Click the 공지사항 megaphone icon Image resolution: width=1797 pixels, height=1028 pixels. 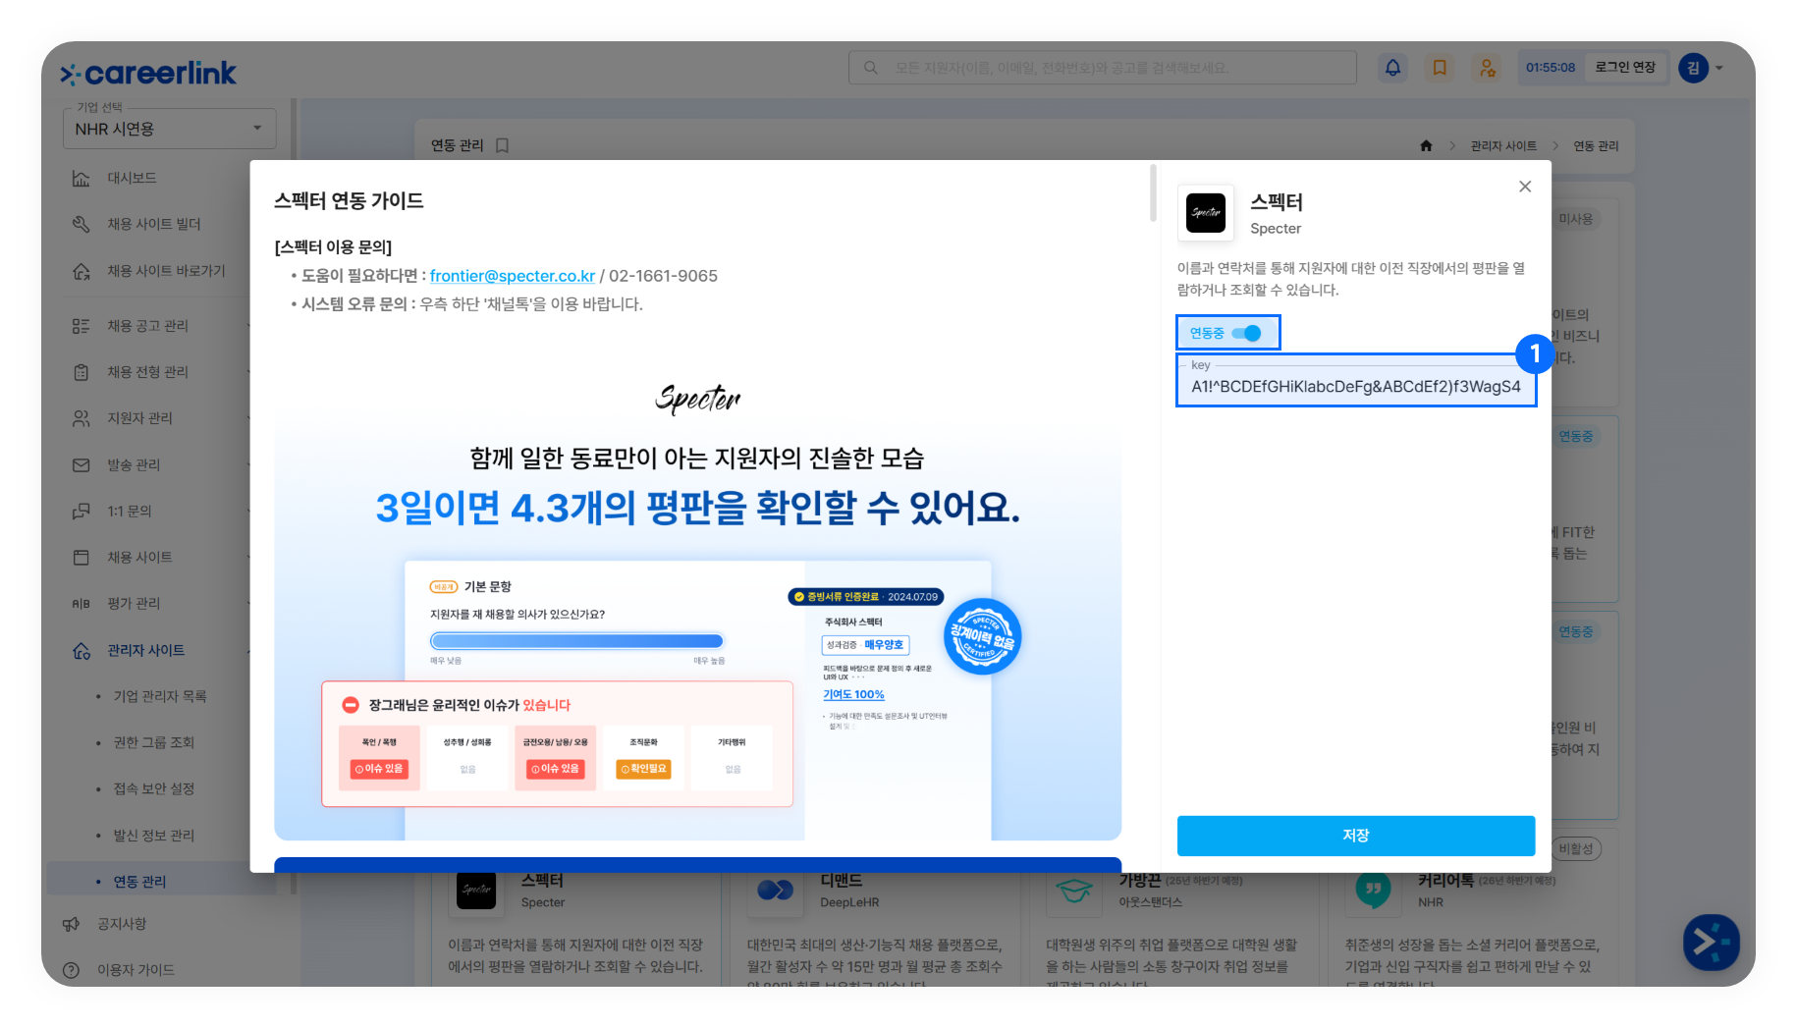pyautogui.click(x=71, y=924)
